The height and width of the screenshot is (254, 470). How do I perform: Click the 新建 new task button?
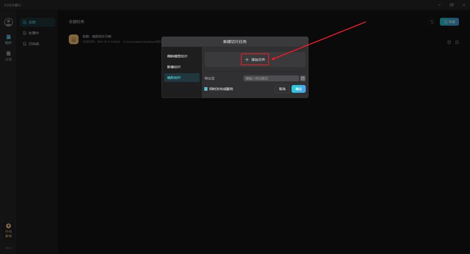(x=449, y=22)
